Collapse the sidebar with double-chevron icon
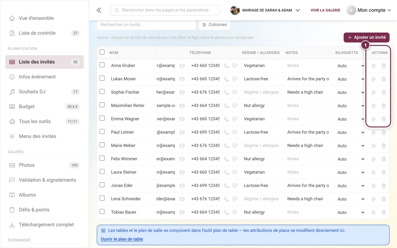397x248 pixels. pos(99,10)
